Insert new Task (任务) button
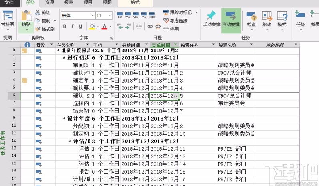The height and width of the screenshot is (186, 319). click(300, 20)
